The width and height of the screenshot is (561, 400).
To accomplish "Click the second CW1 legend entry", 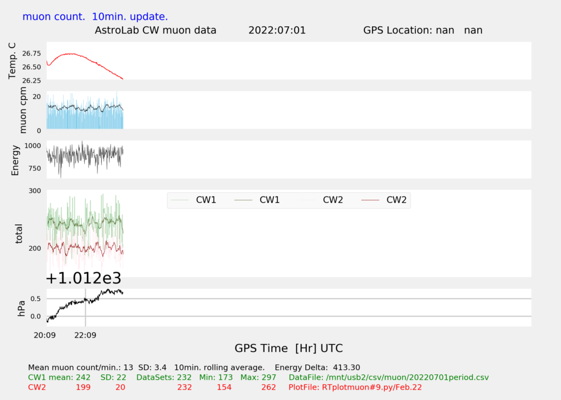I will [257, 200].
